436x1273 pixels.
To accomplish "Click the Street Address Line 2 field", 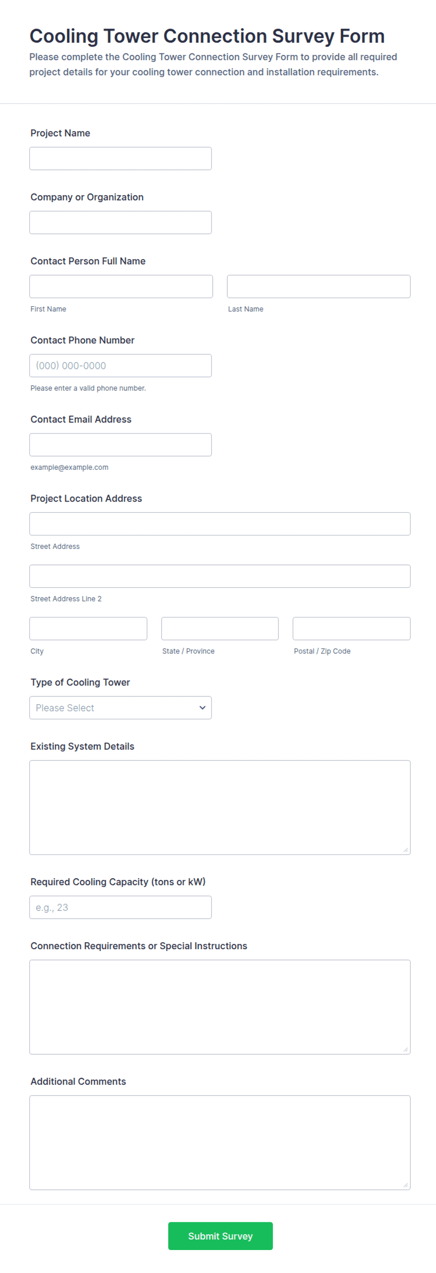I will (220, 576).
